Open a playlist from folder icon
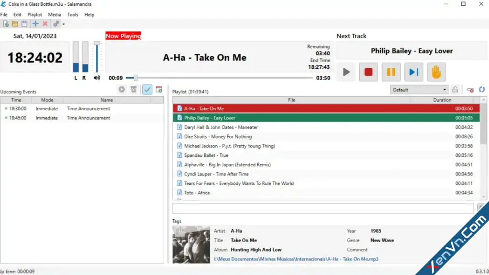The height and width of the screenshot is (275, 489). click(15, 24)
